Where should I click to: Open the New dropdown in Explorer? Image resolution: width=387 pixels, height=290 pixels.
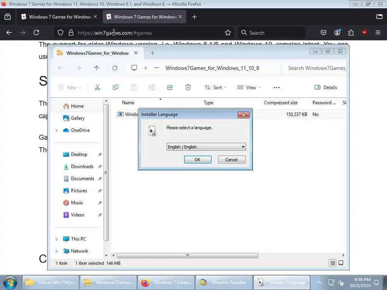pos(70,87)
